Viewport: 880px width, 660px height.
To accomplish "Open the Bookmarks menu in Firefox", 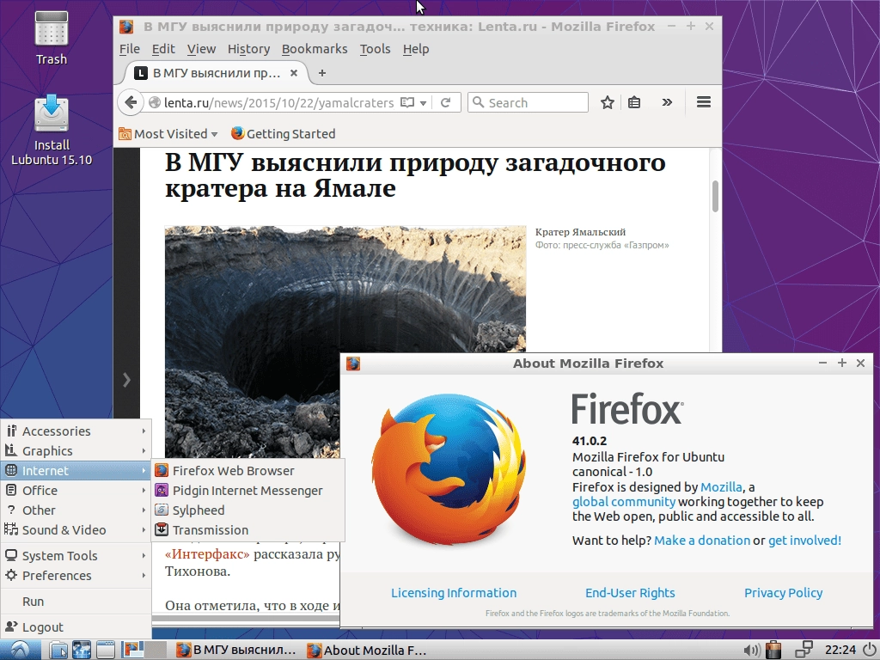I will coord(315,49).
